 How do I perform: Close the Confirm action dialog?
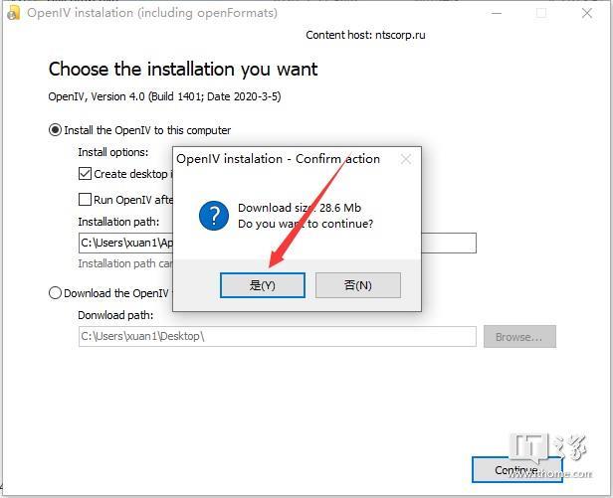point(406,159)
